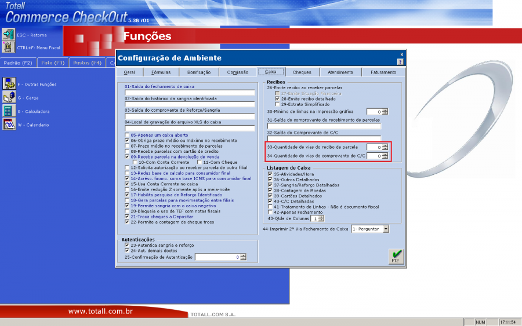Switch to the Cheques tab
Viewport: 522px width, 326px height.
point(302,72)
